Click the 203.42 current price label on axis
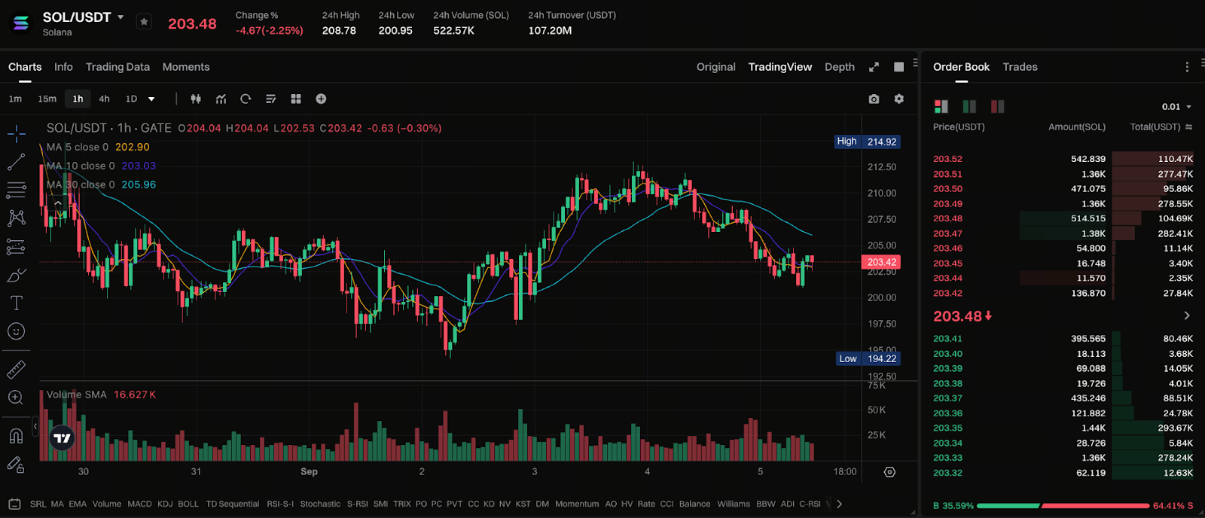Image resolution: width=1205 pixels, height=518 pixels. (x=880, y=262)
